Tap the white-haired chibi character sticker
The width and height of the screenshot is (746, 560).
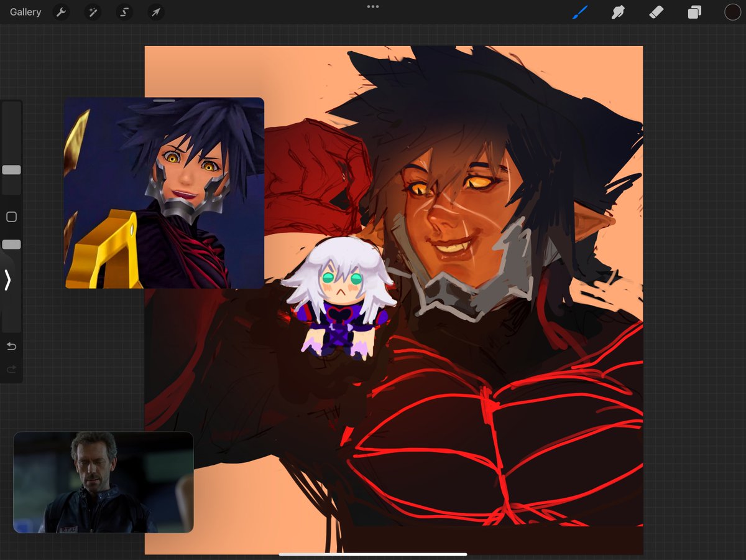[339, 297]
